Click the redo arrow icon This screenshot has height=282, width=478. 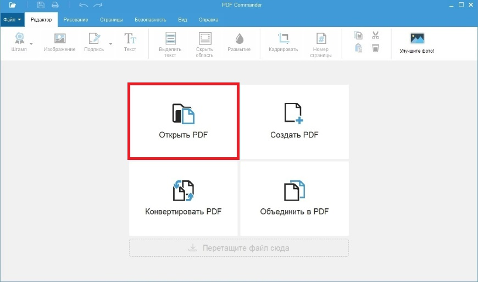pyautogui.click(x=98, y=5)
